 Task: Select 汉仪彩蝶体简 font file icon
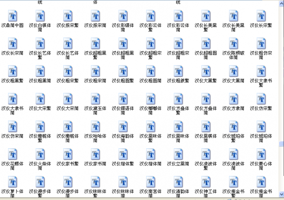(x=123, y=16)
